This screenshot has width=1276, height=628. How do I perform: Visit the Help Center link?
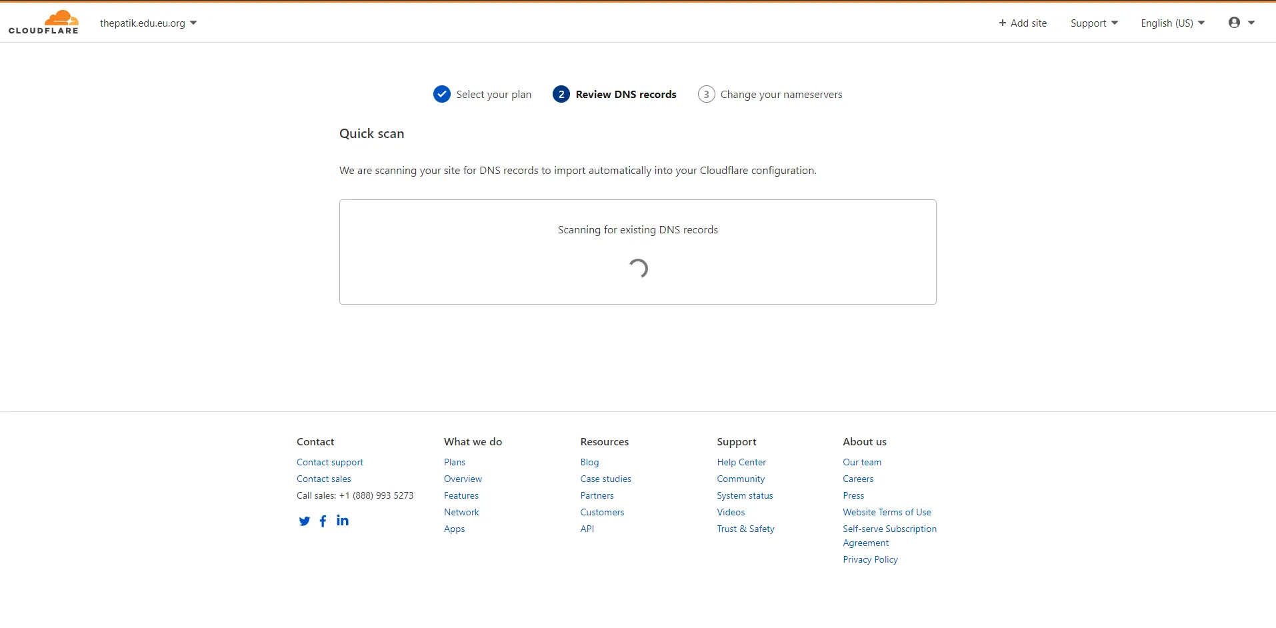point(741,462)
